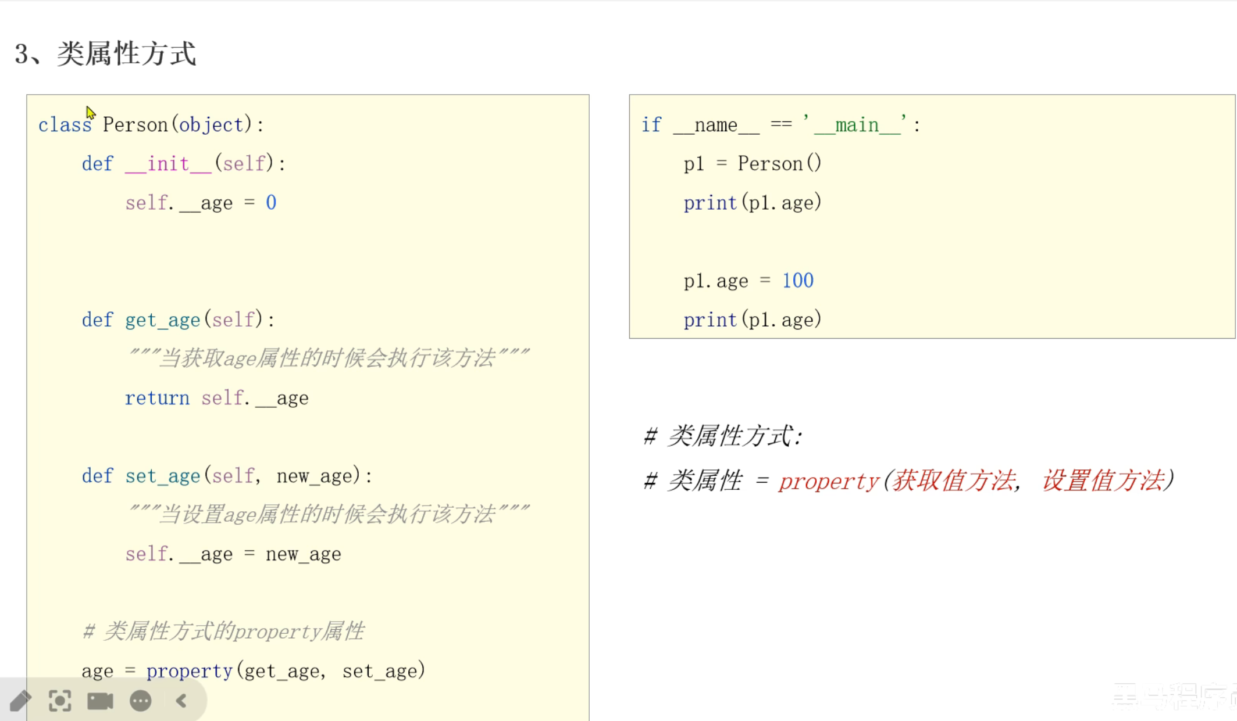Screen dimensions: 1237x721
Task: Click the "class Person(object):" code line
Action: [x=151, y=125]
